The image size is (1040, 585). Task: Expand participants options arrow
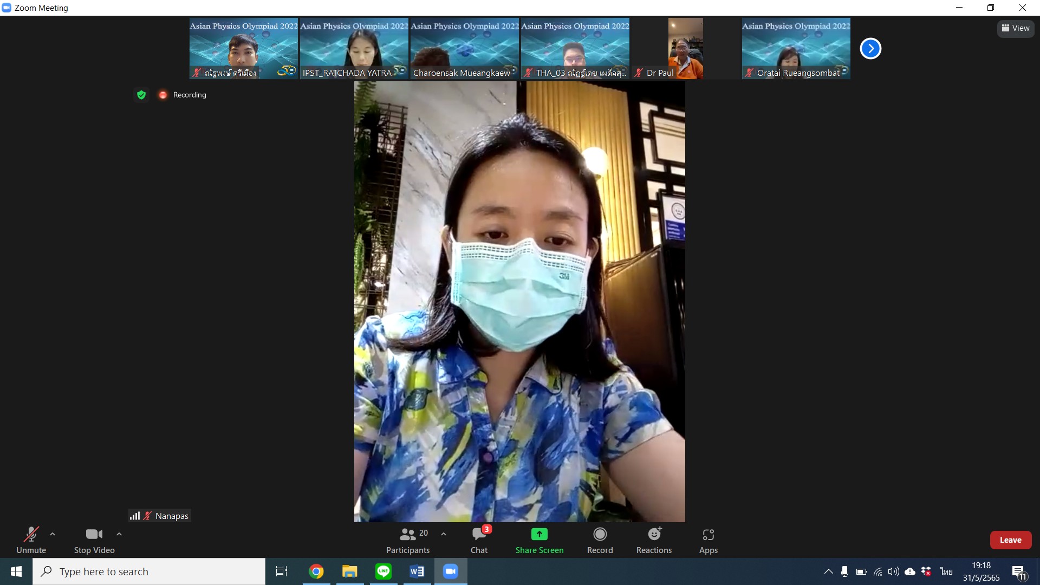coord(444,534)
